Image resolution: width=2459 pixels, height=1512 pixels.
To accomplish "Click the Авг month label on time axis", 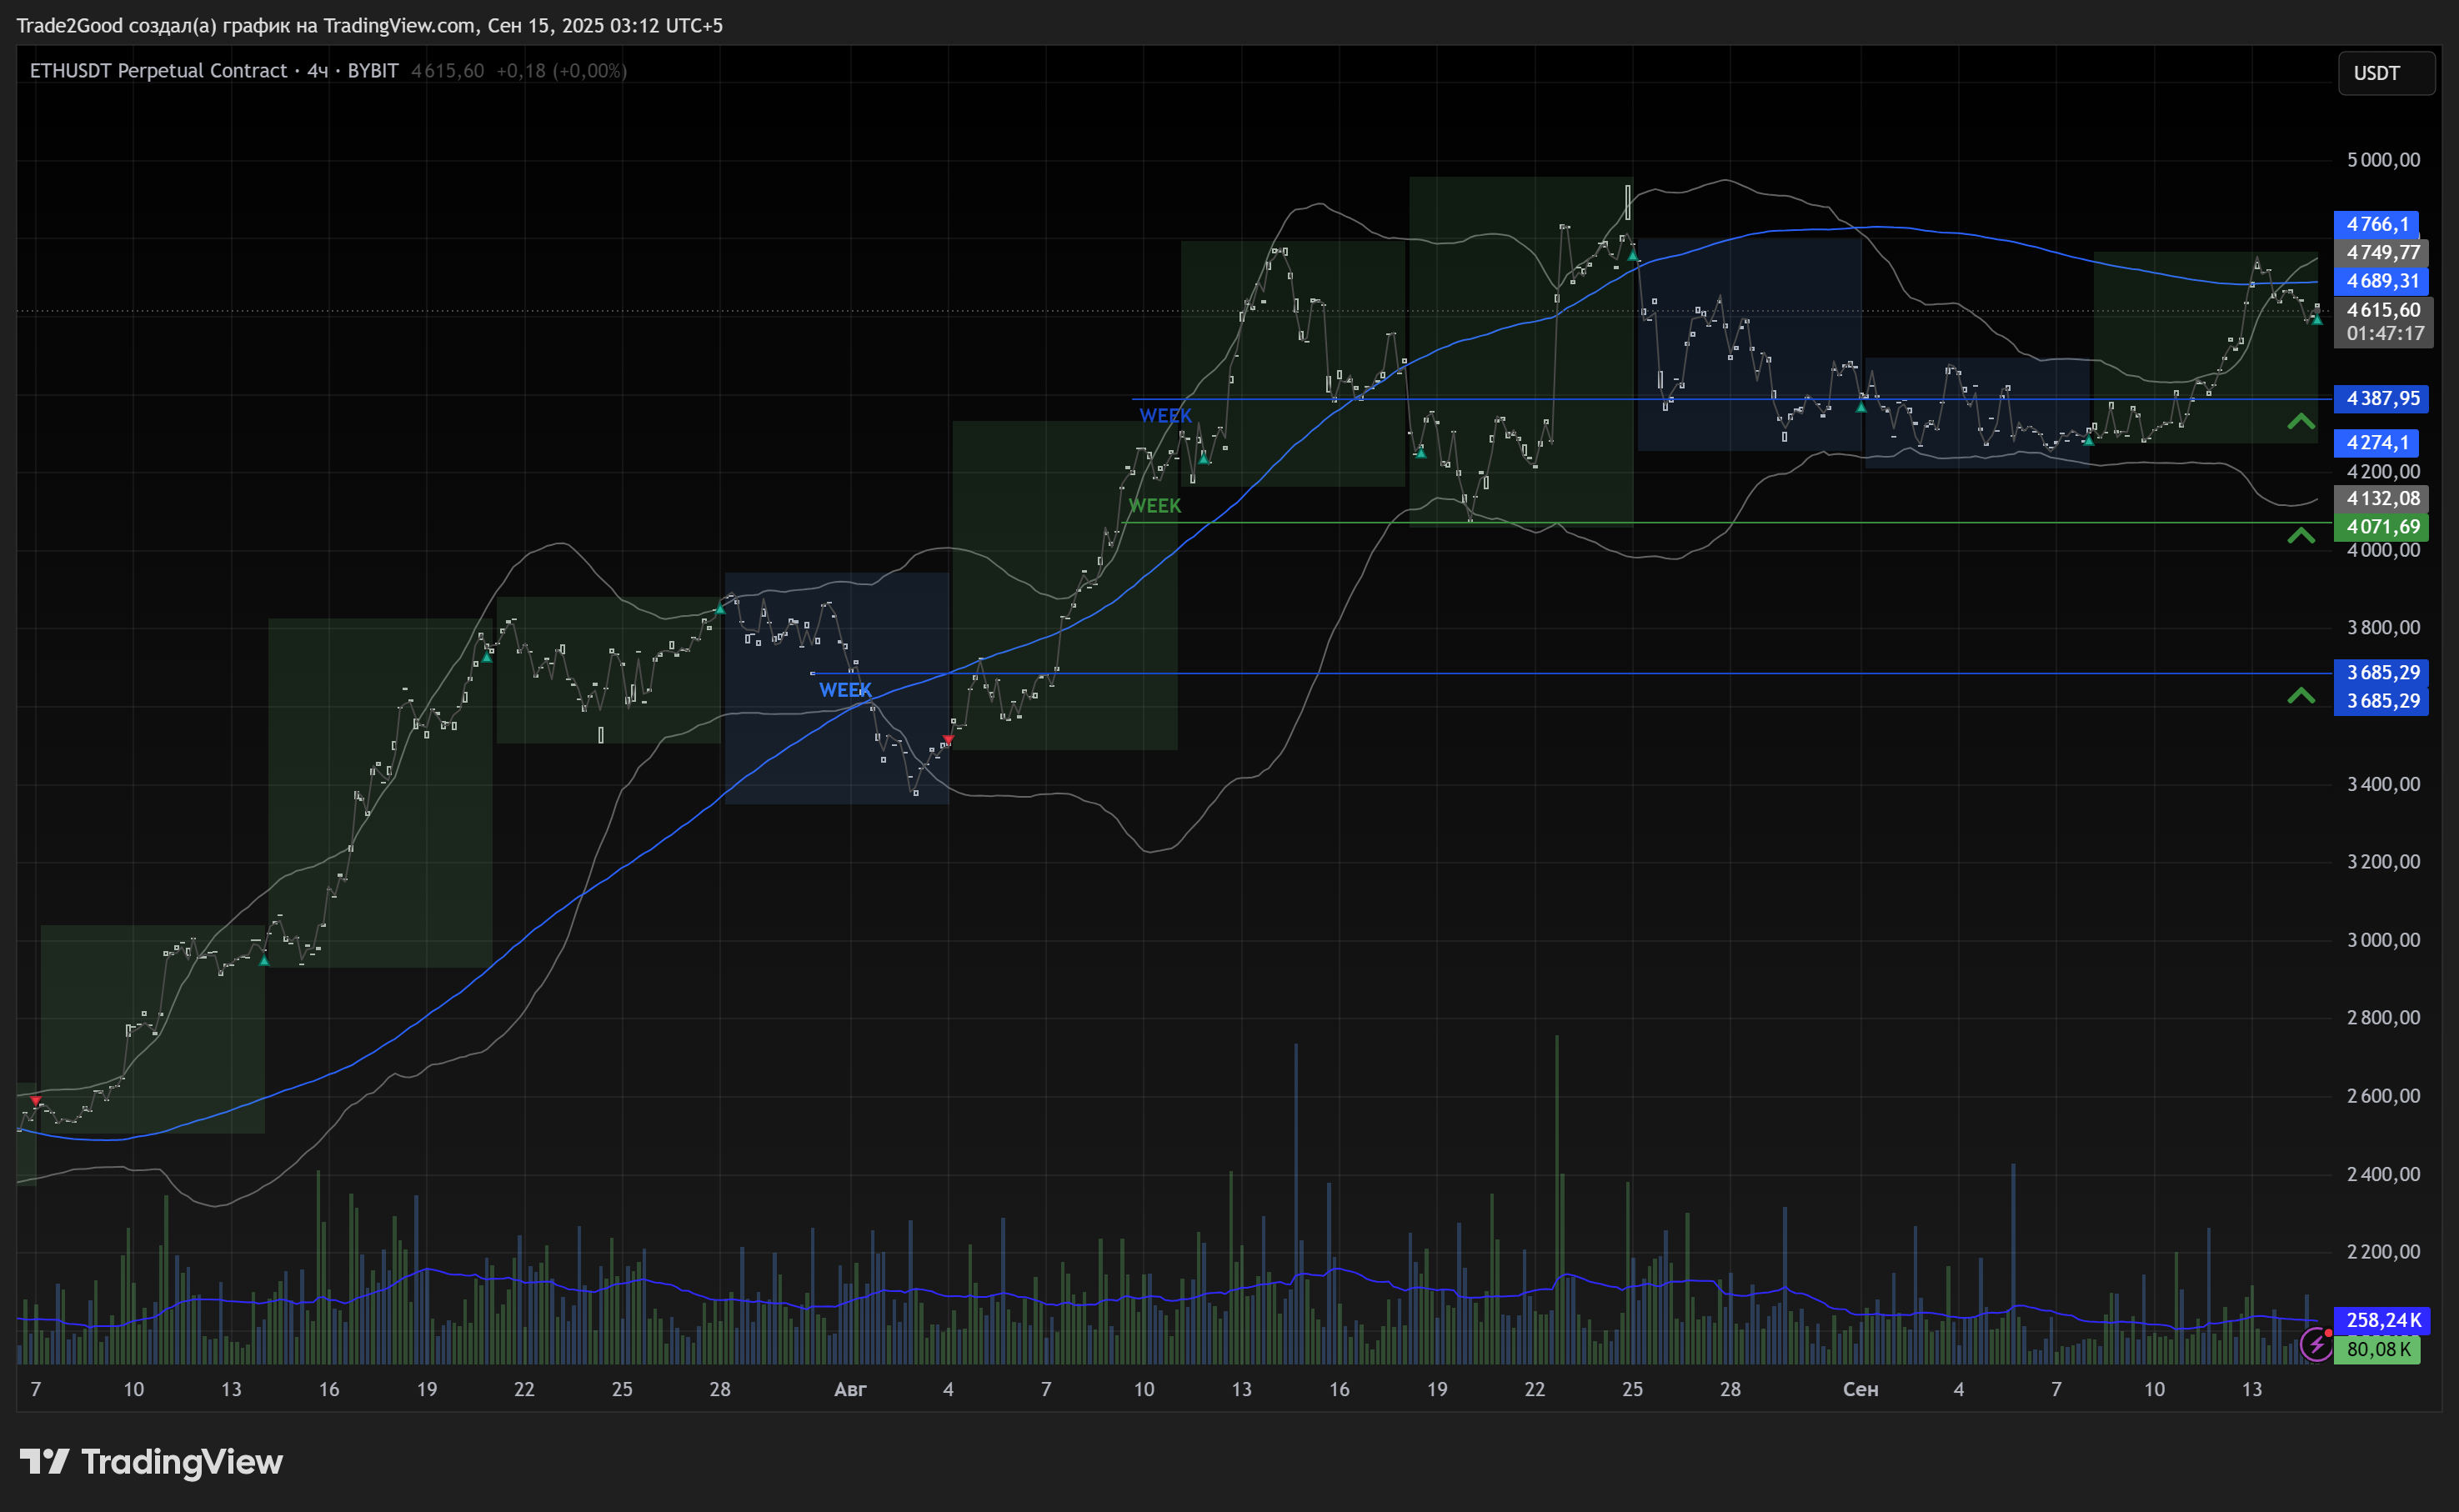I will 850,1389.
